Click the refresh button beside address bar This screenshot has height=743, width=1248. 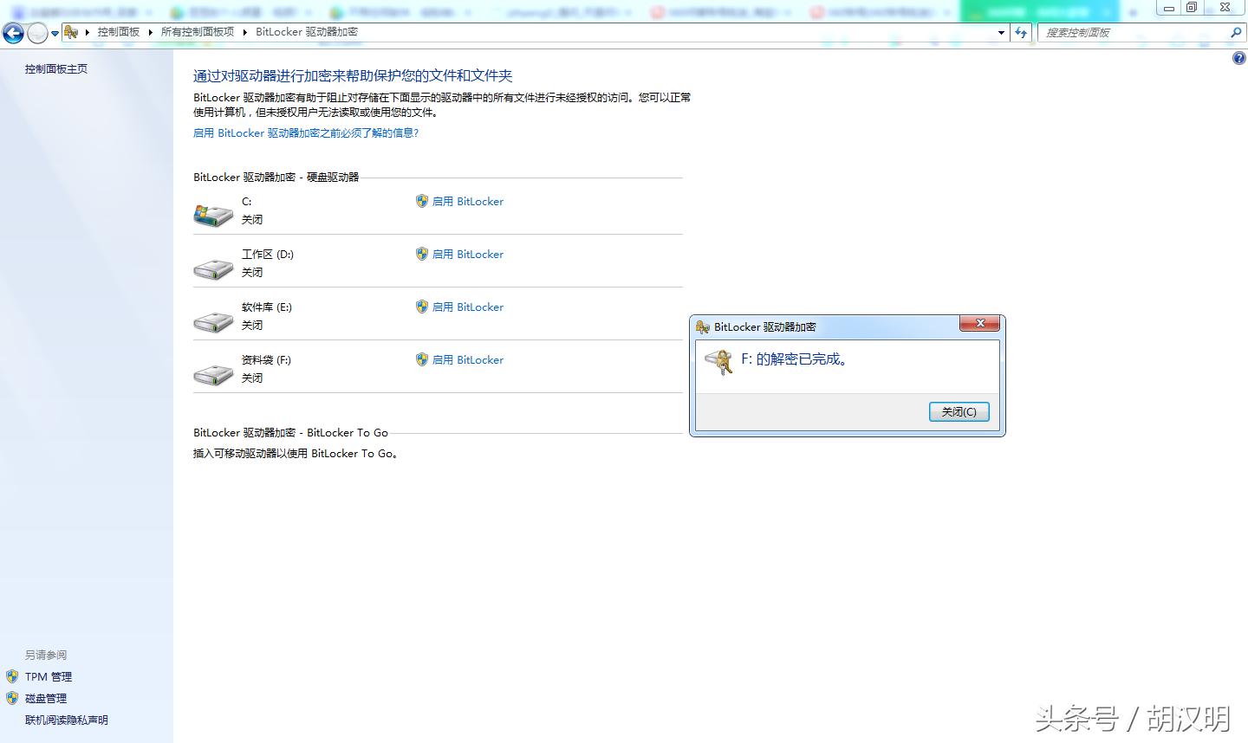click(1021, 33)
